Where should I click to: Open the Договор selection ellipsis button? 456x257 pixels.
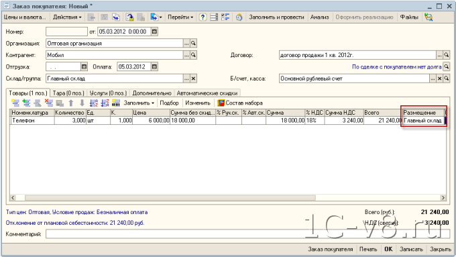[x=440, y=55]
